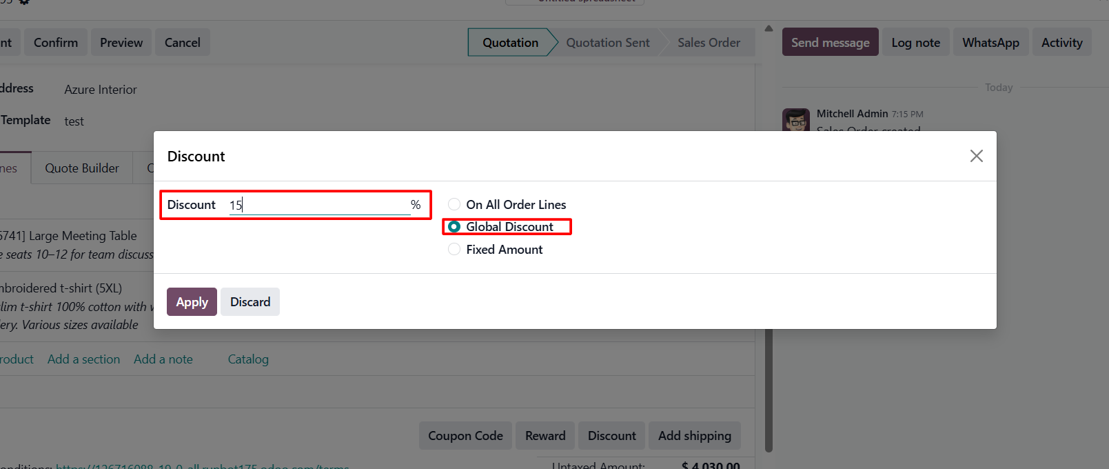1109x469 pixels.
Task: Select the Quotation Sent status stage
Action: point(608,43)
